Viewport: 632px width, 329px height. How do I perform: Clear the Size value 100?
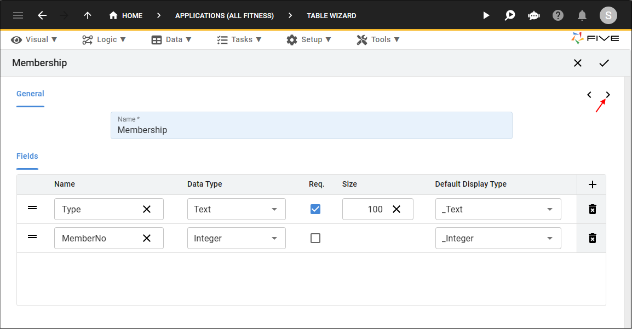tap(397, 209)
